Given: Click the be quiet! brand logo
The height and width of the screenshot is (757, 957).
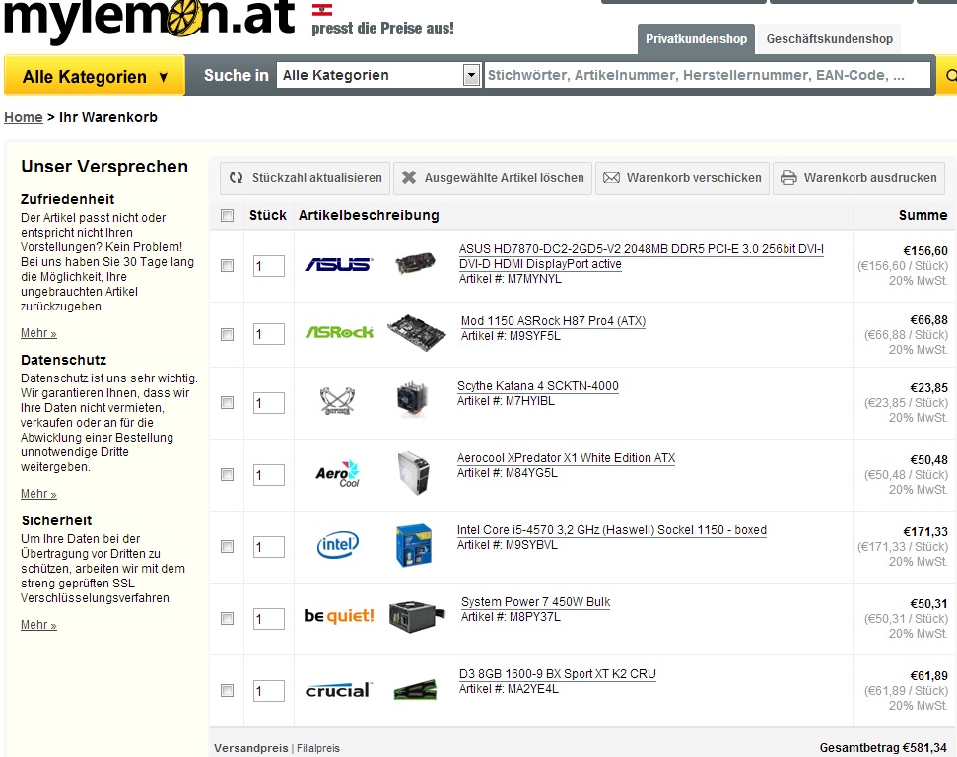Looking at the screenshot, I should tap(339, 616).
